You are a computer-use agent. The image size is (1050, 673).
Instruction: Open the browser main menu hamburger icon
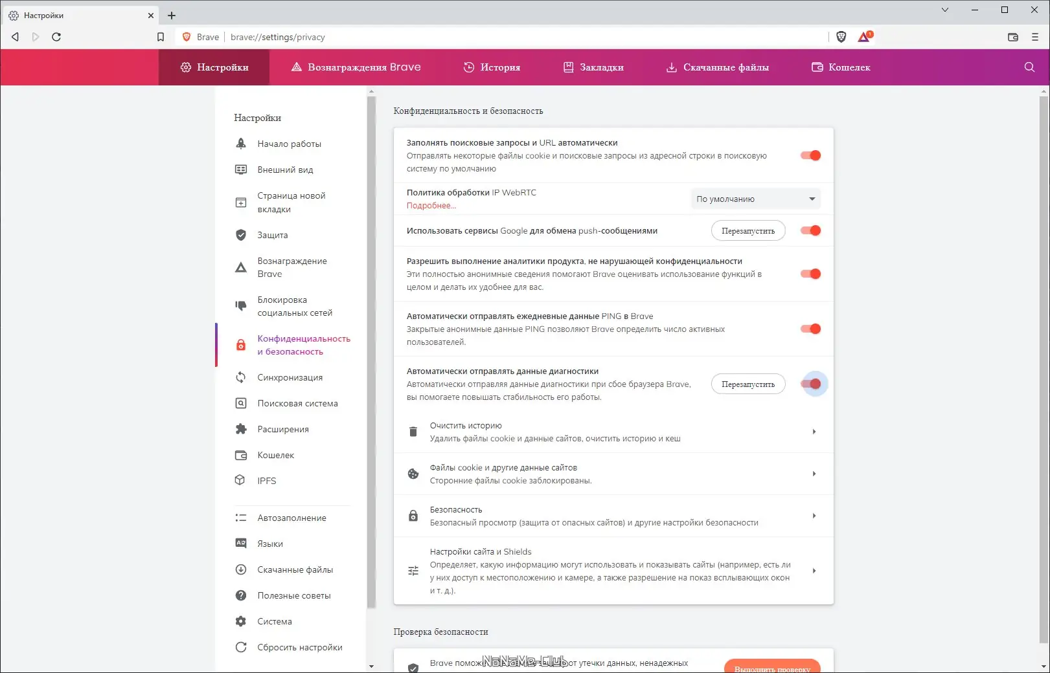pos(1035,37)
